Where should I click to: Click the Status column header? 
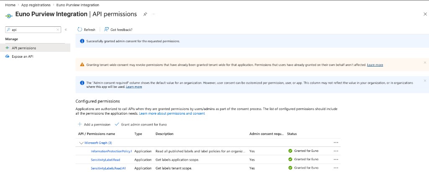[292, 134]
